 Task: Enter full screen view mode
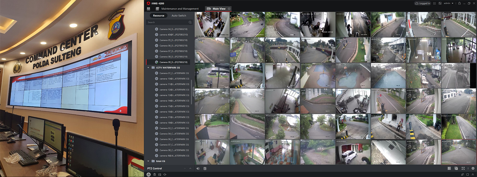point(463,168)
